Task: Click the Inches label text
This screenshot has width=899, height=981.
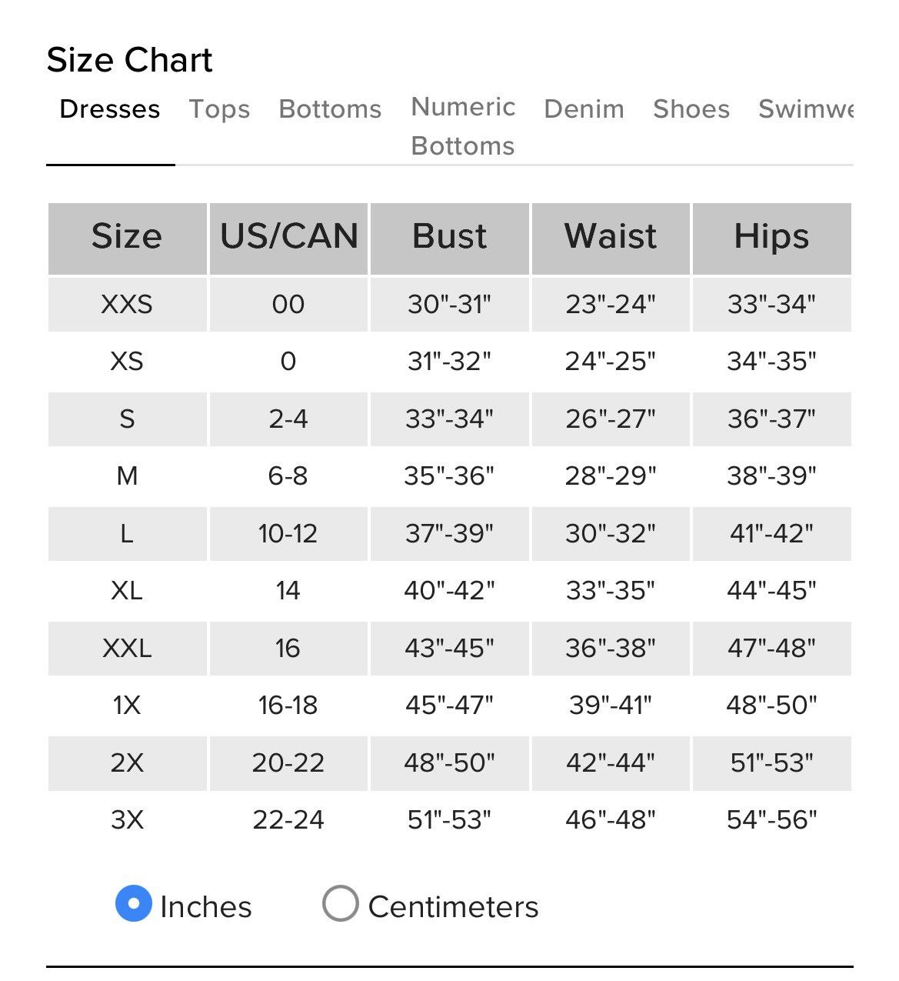Action: (x=206, y=907)
